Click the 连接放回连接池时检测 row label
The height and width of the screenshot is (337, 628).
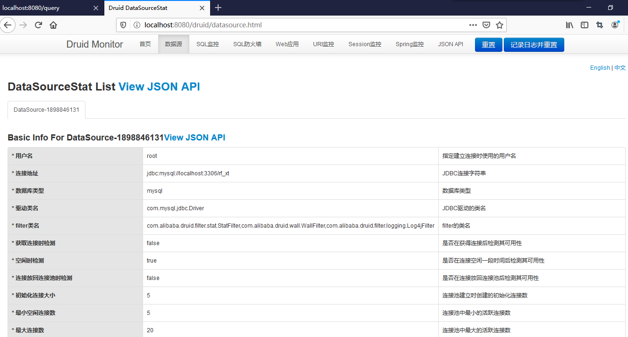[x=42, y=278]
